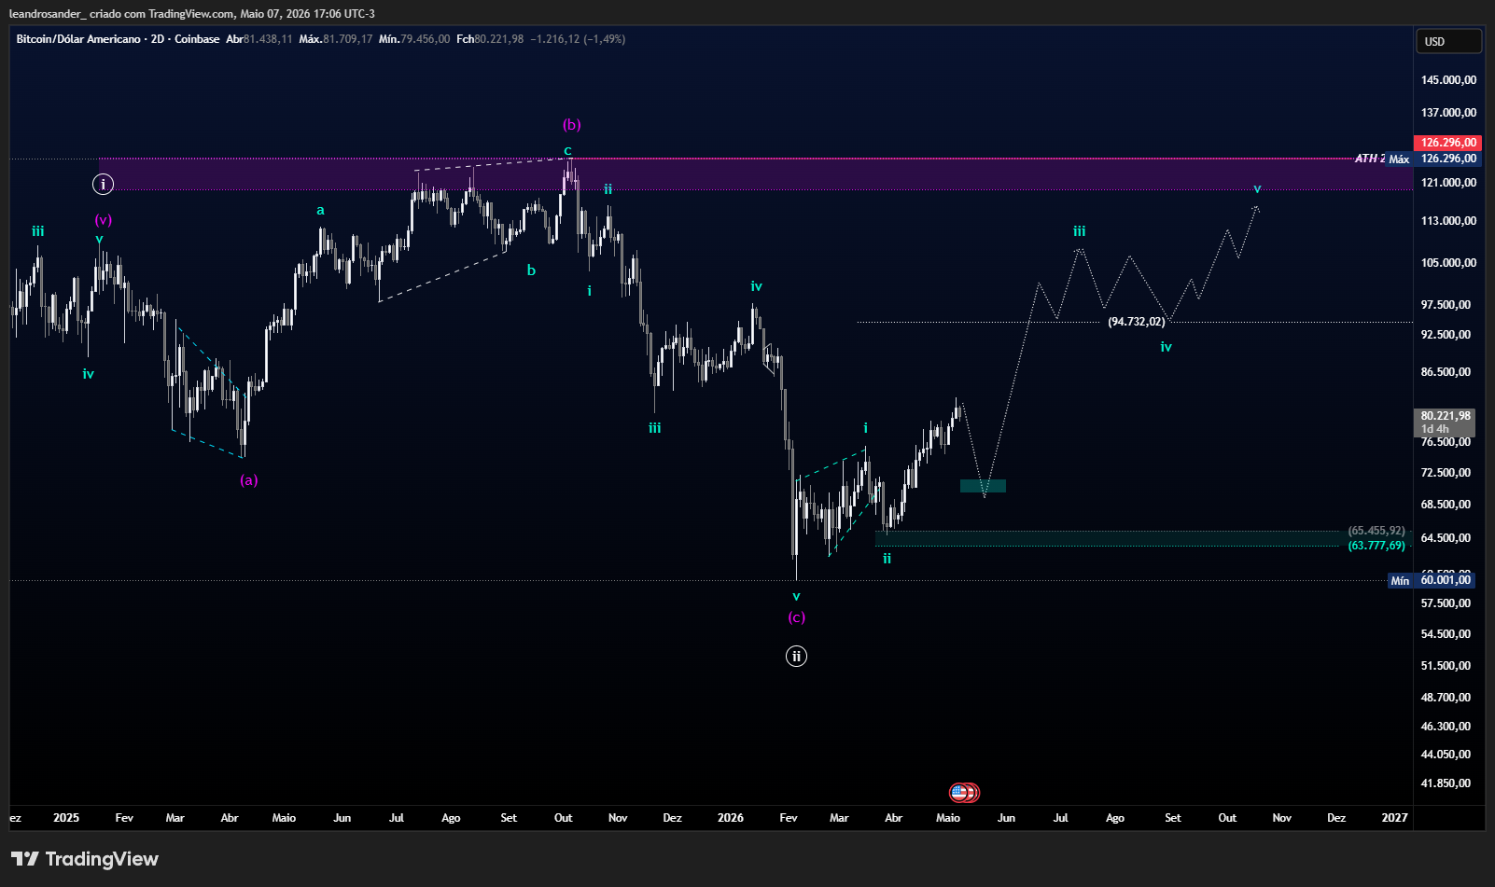Click the Abr 81.438,11 open value

pos(259,39)
